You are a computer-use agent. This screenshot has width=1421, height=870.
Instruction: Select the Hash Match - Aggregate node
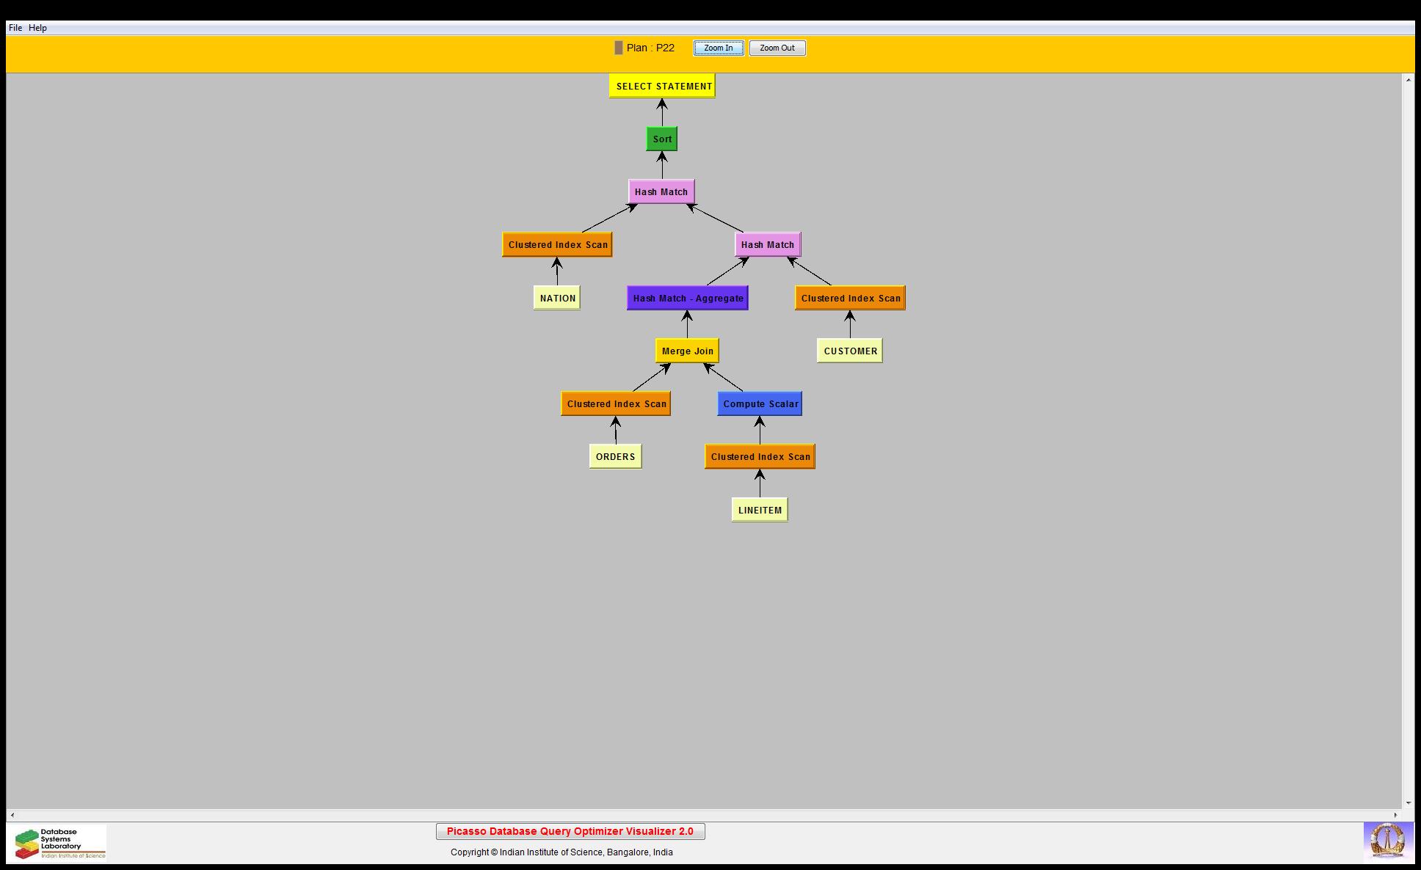[687, 298]
